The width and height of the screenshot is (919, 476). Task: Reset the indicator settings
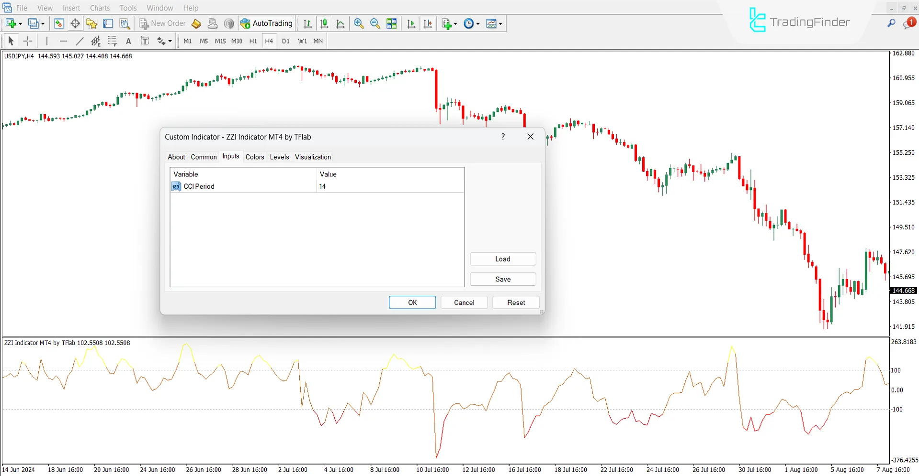click(x=515, y=302)
